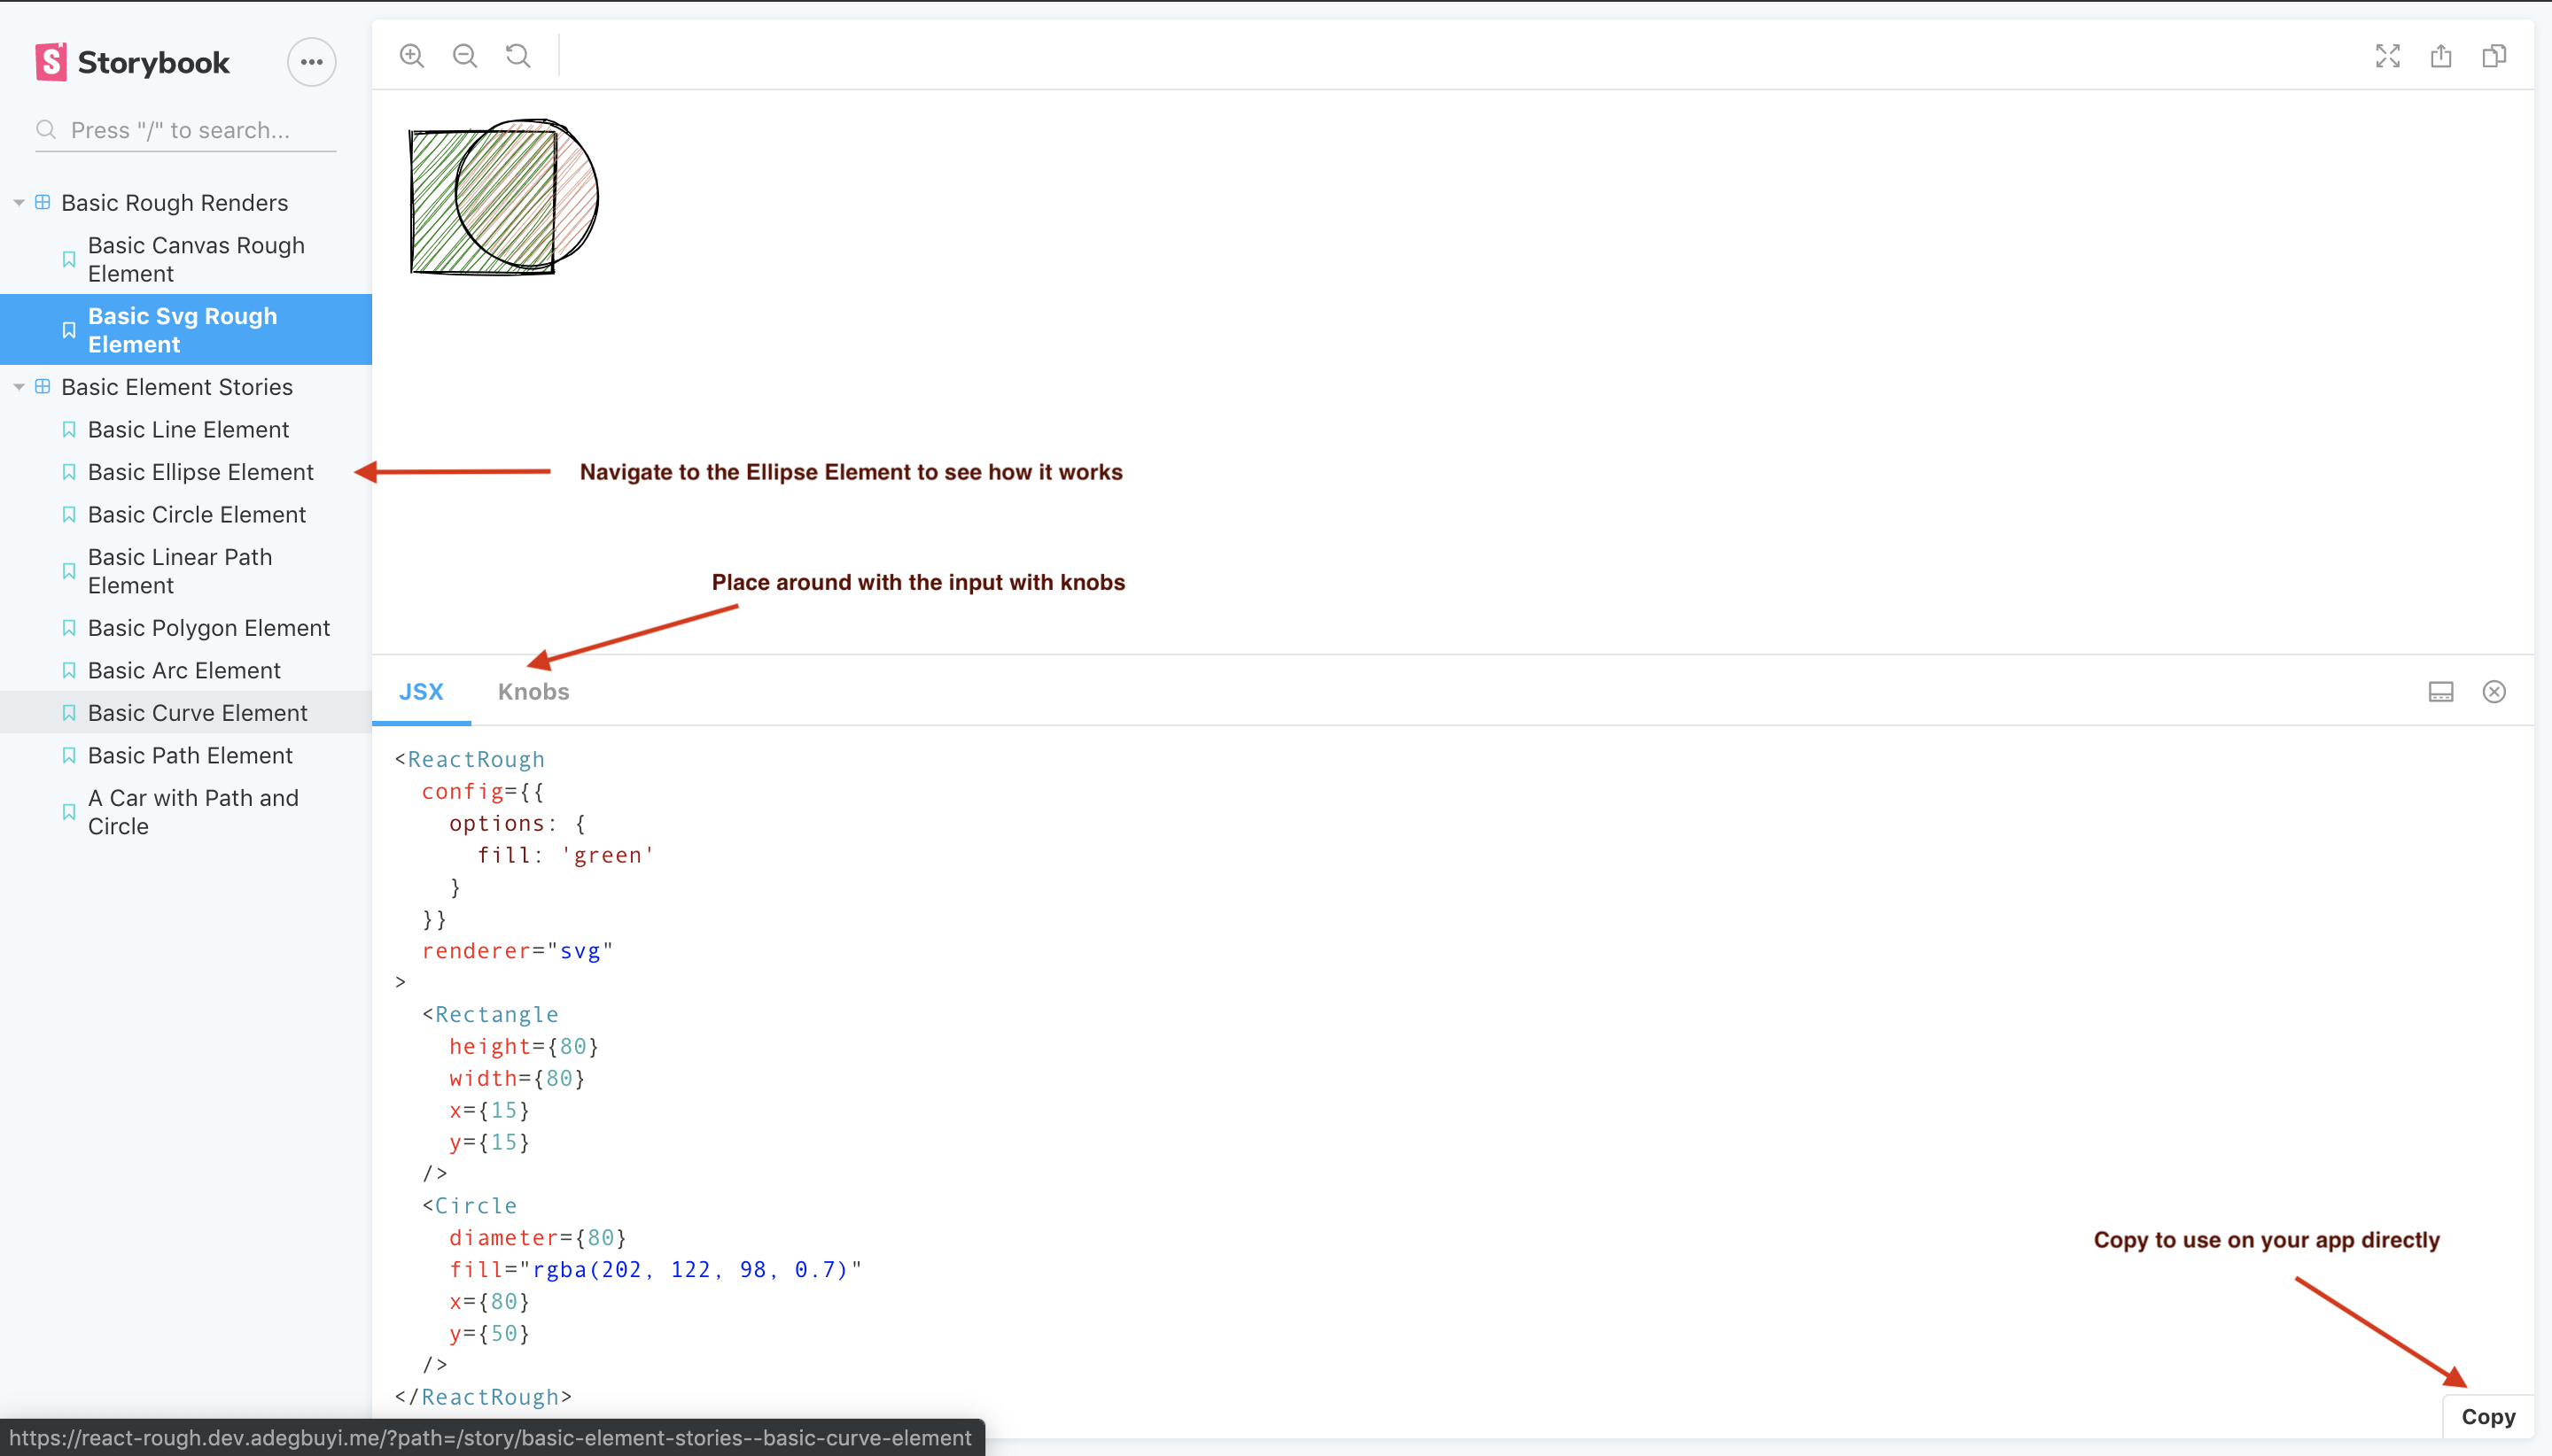Screen dimensions: 2552x1456
Task: Select the JSX tab
Action: click(x=420, y=692)
